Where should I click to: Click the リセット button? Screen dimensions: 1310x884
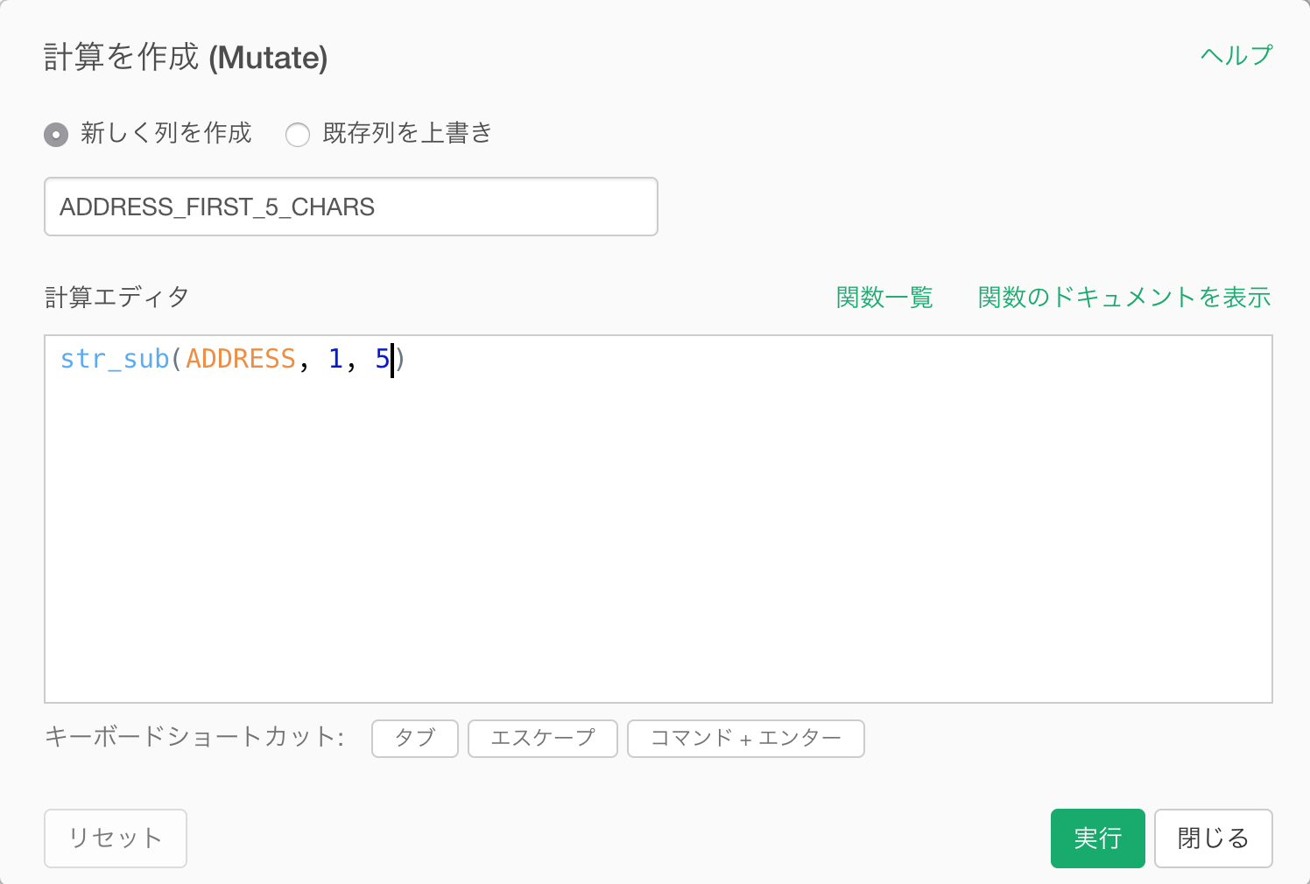pos(116,838)
